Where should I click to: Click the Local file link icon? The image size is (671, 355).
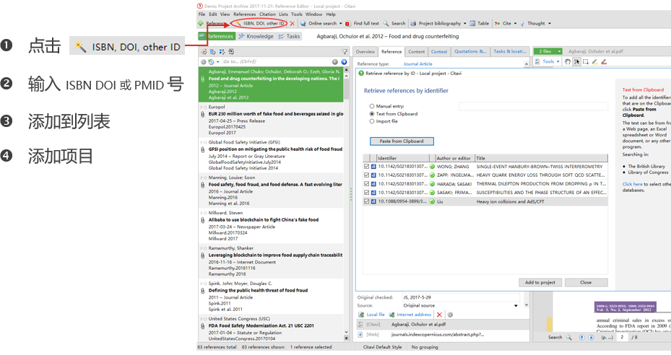(361, 315)
